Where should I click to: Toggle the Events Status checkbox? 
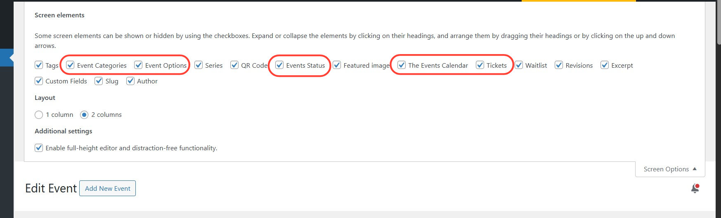pos(280,65)
